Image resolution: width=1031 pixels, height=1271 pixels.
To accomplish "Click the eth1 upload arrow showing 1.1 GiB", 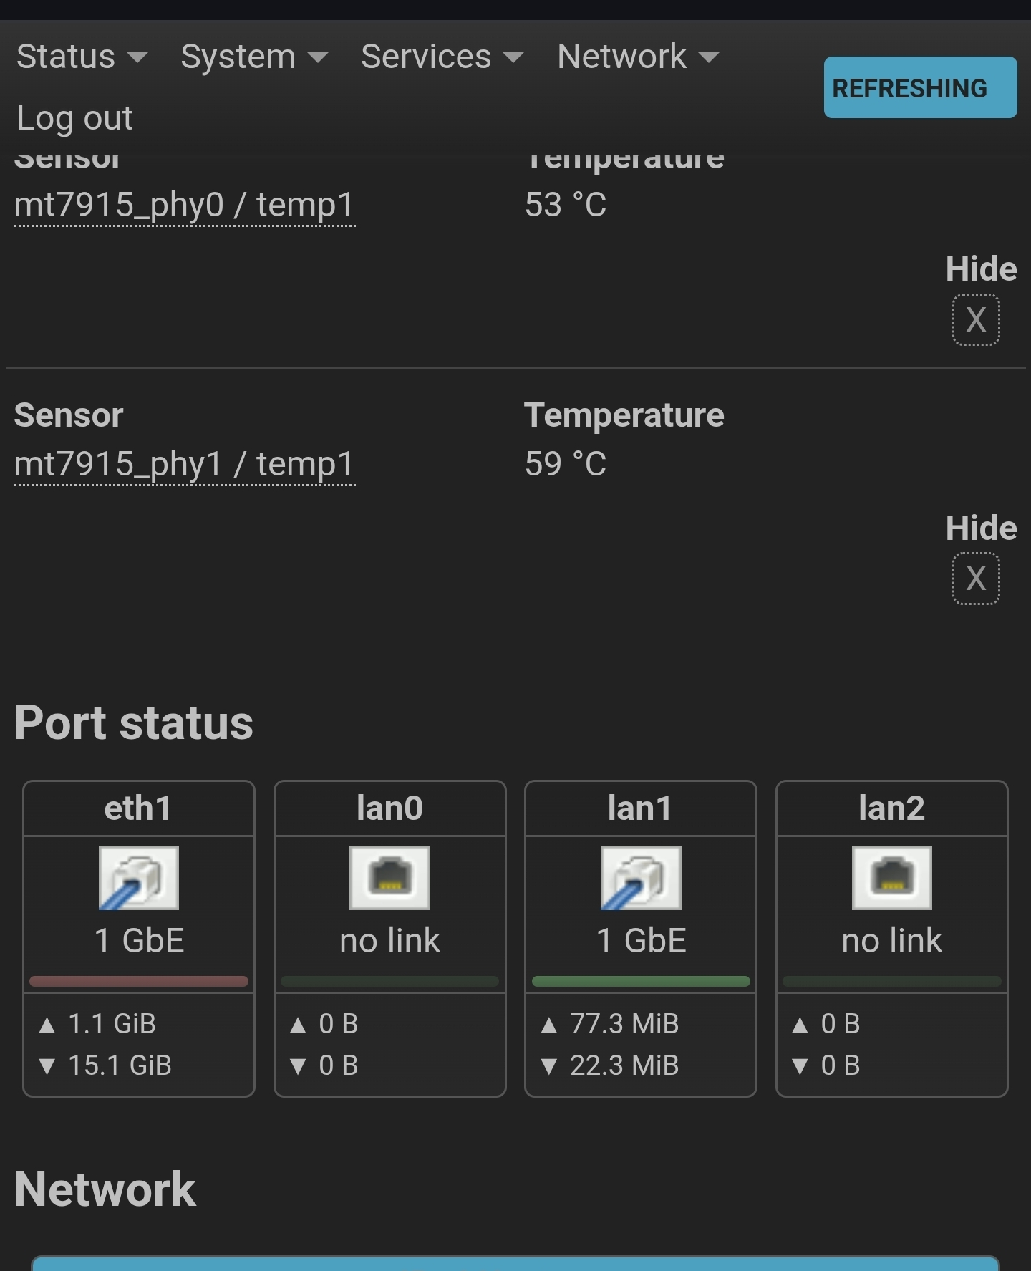I will coord(47,1025).
